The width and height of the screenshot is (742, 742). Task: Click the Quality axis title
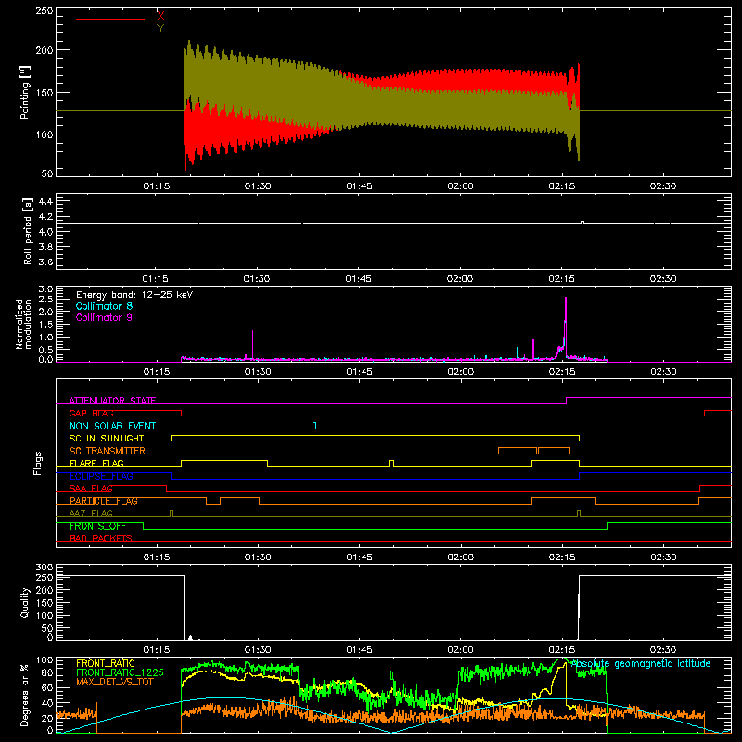25,602
